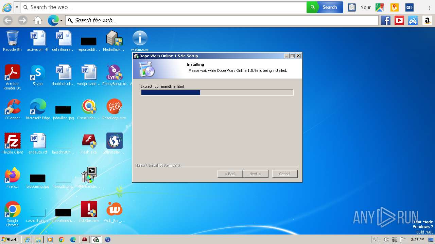Select the installer.exe desktop icon
435x244 pixels.
click(89, 212)
